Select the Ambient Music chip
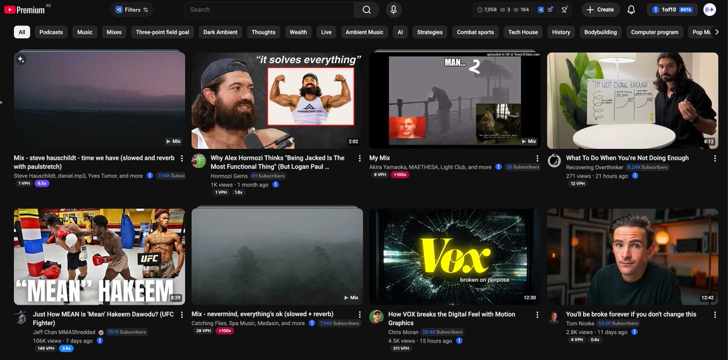 (365, 32)
